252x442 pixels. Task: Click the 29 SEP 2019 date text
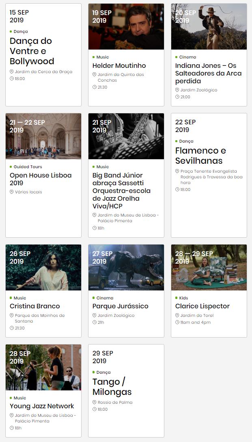tap(103, 357)
